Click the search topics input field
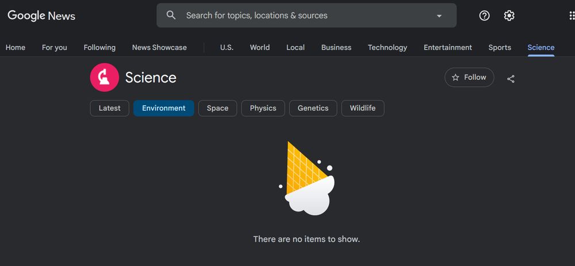Screen dimensions: 575x266 pos(306,16)
